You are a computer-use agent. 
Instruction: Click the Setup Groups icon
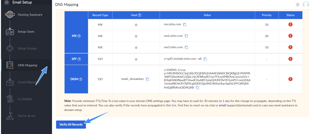(x=10, y=48)
